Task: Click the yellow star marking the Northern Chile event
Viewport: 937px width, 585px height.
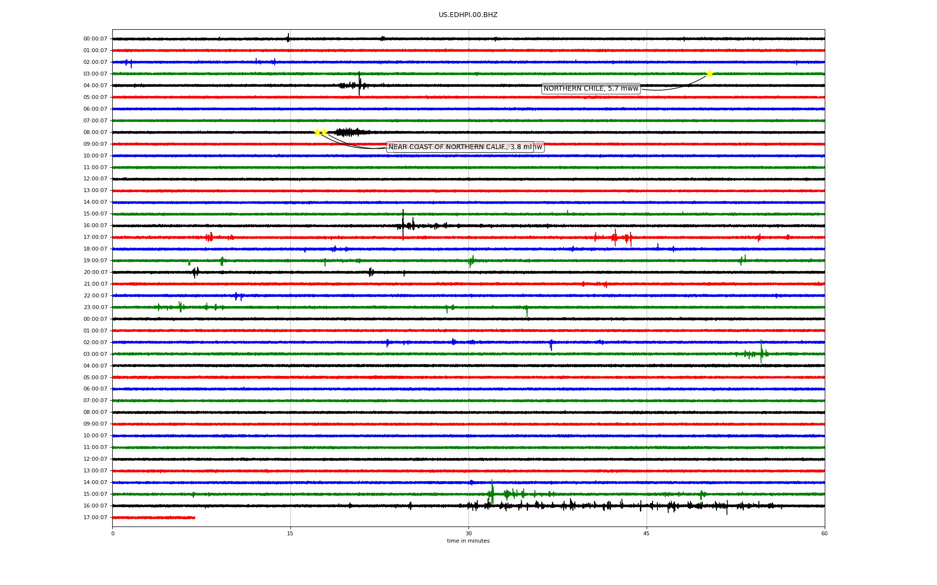Action: tap(710, 74)
